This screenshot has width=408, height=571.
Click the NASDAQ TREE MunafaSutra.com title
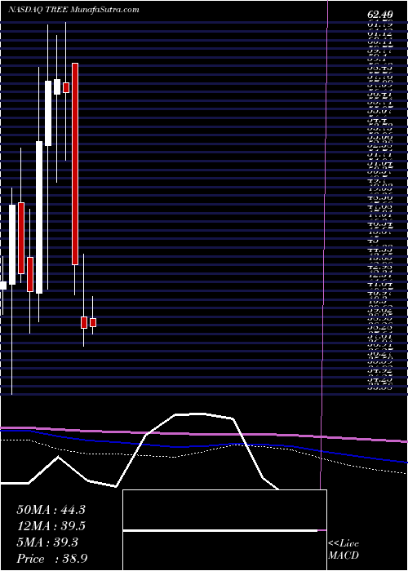(x=73, y=10)
